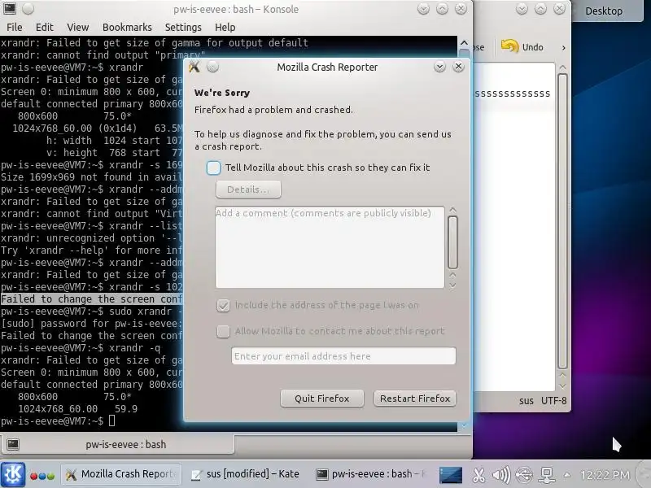This screenshot has width=651, height=488.
Task: Switch to pw-is-eevee : bash taskbar entry
Action: point(370,474)
